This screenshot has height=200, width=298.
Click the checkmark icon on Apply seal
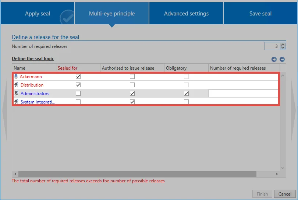click(x=67, y=18)
